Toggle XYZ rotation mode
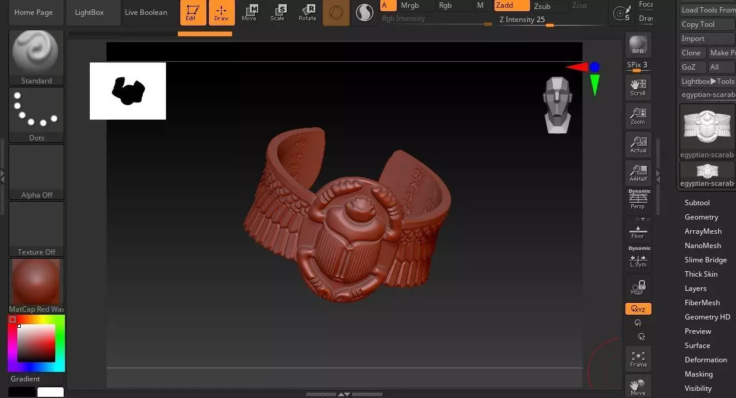The image size is (736, 398). (x=638, y=309)
